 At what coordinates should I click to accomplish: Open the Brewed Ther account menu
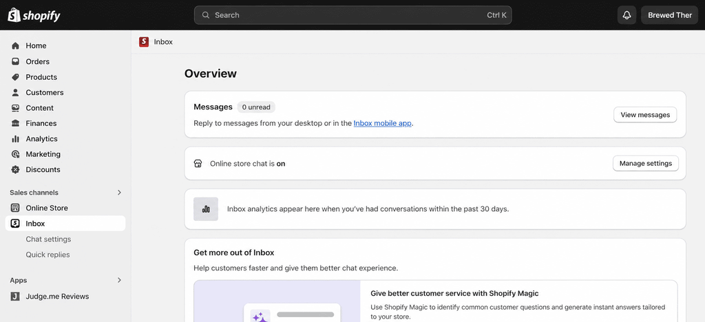pyautogui.click(x=669, y=15)
